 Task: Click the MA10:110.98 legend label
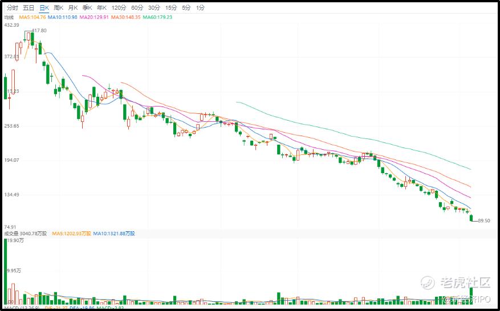coord(63,17)
